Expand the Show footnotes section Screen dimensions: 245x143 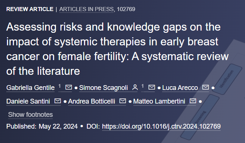(31, 115)
